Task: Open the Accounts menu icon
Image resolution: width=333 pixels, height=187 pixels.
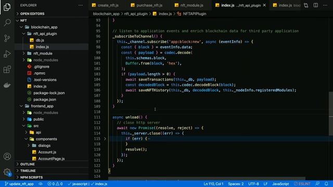Action: (7, 156)
